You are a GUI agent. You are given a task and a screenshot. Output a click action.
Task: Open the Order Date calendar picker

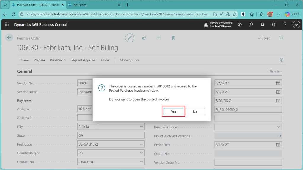[278, 145]
